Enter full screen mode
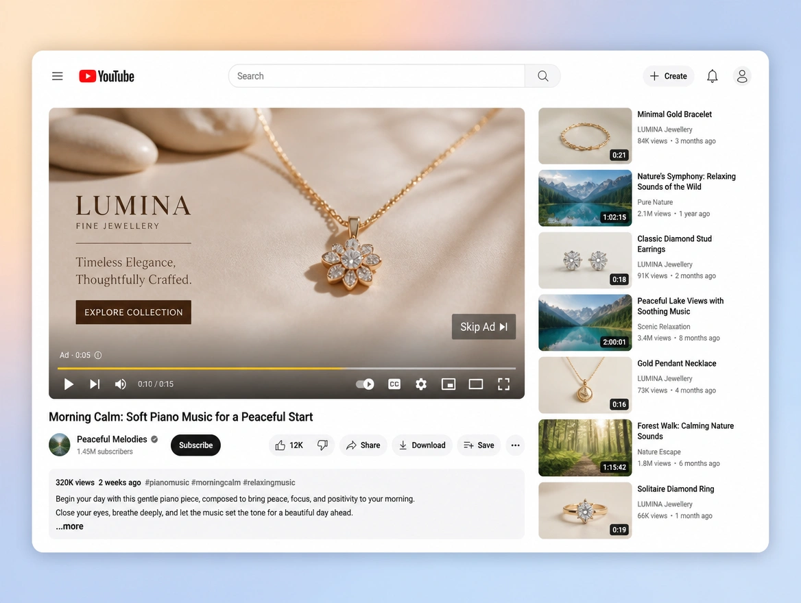This screenshot has width=801, height=603. [503, 384]
